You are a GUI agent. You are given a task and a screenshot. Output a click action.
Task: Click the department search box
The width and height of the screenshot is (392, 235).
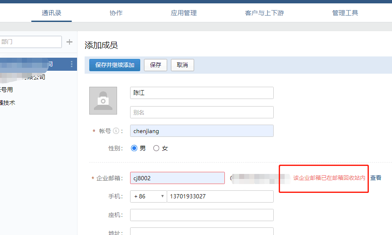tap(29, 42)
